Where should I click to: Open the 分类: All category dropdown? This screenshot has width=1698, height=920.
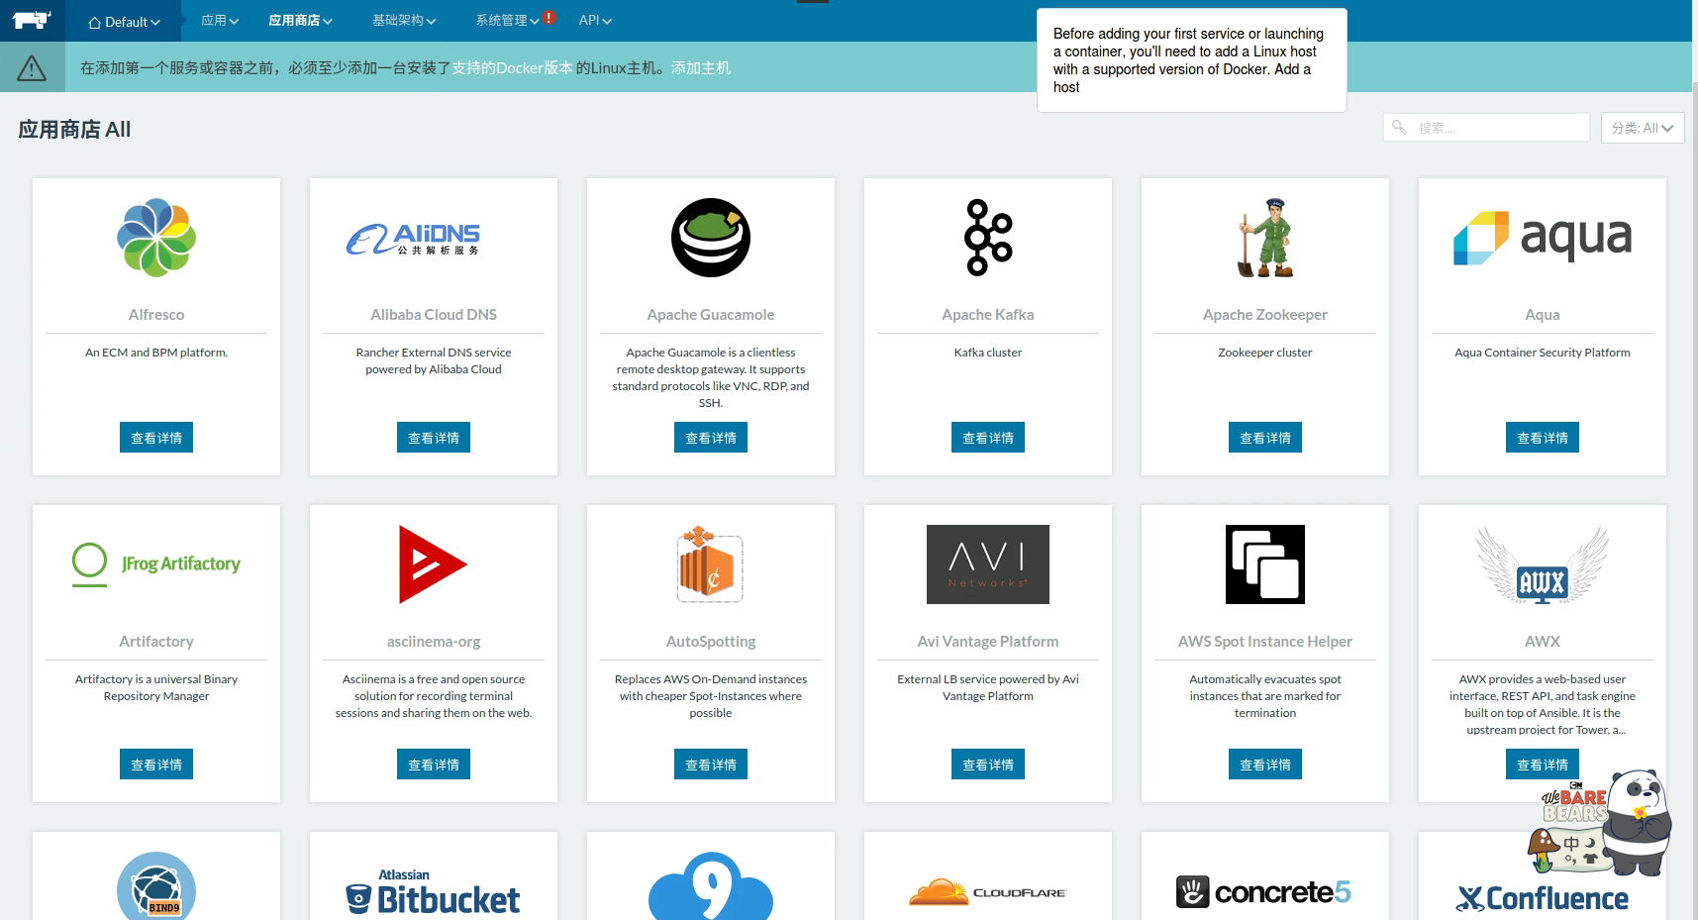click(1643, 128)
